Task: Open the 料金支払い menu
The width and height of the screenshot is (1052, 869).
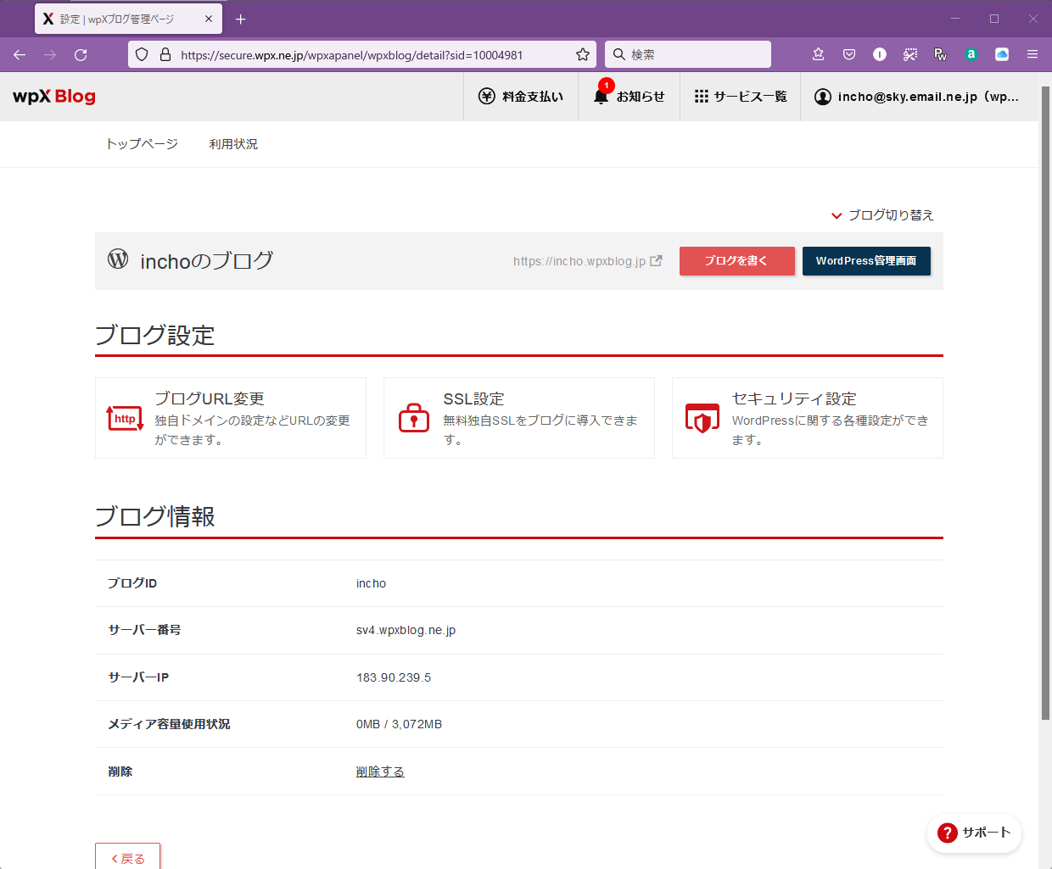Action: tap(521, 97)
